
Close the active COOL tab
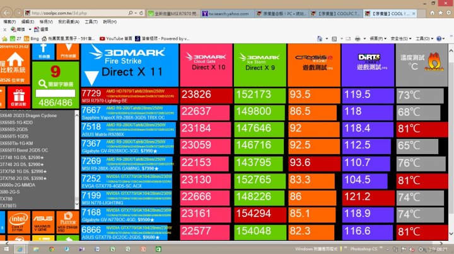click(x=414, y=13)
